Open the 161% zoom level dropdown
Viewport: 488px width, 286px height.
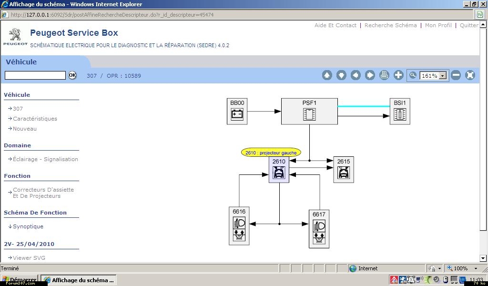coord(443,76)
